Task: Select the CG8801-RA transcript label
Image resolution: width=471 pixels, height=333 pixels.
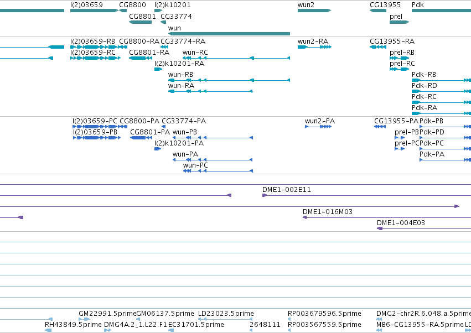Action: coord(149,52)
